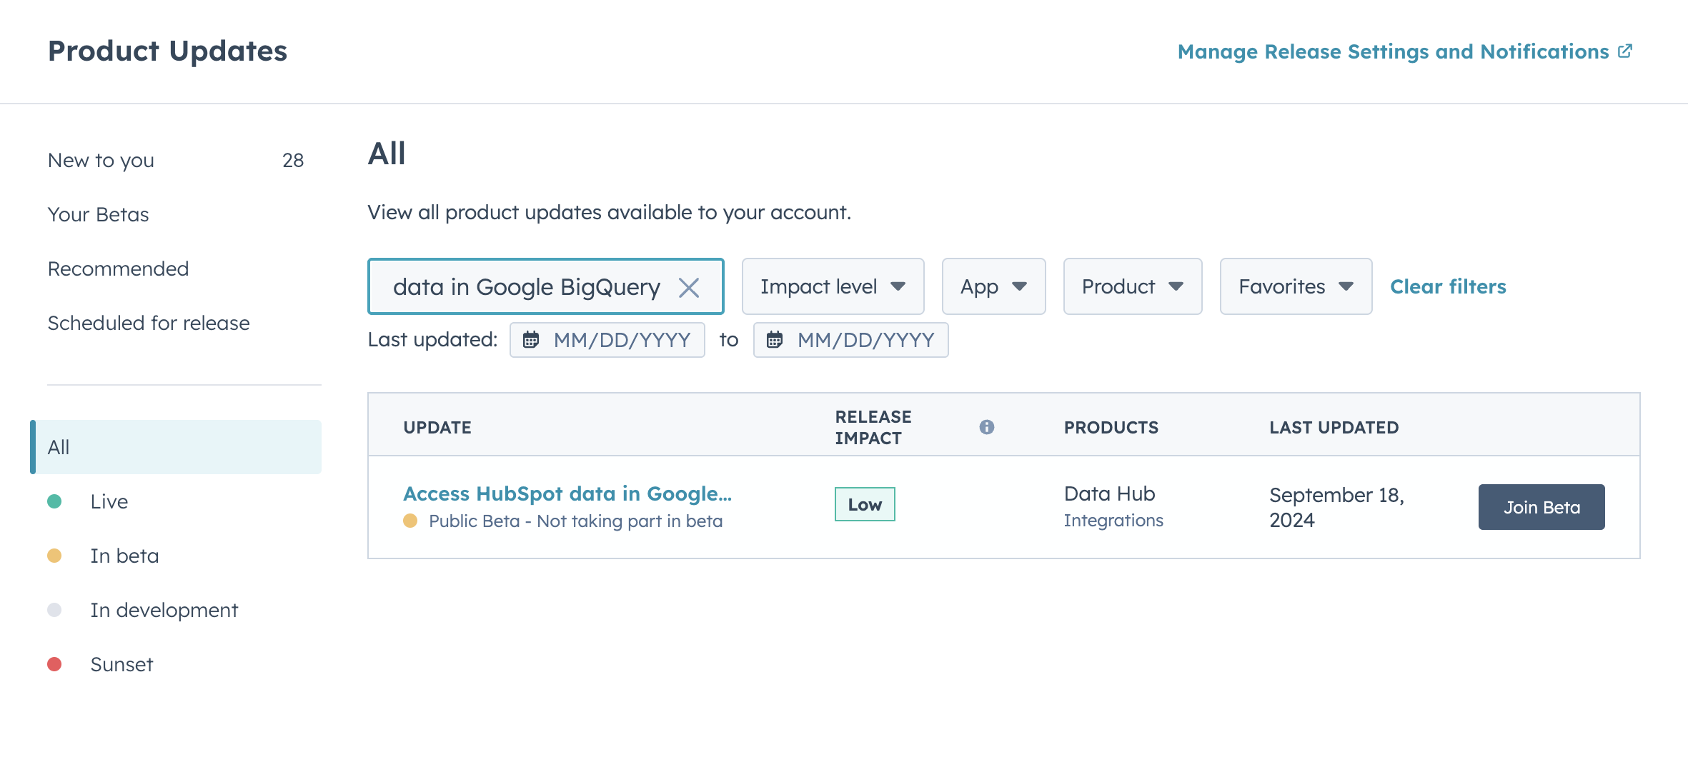Click the Clear filters link
The image size is (1688, 767).
(1448, 286)
